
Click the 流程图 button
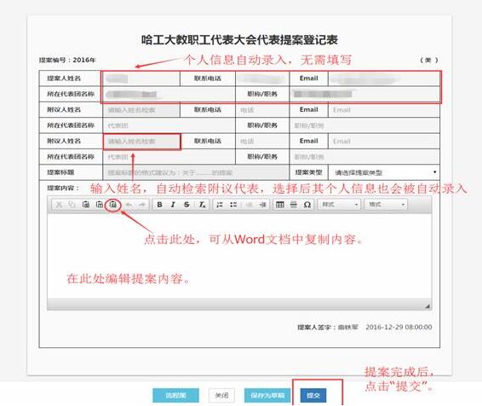point(175,395)
